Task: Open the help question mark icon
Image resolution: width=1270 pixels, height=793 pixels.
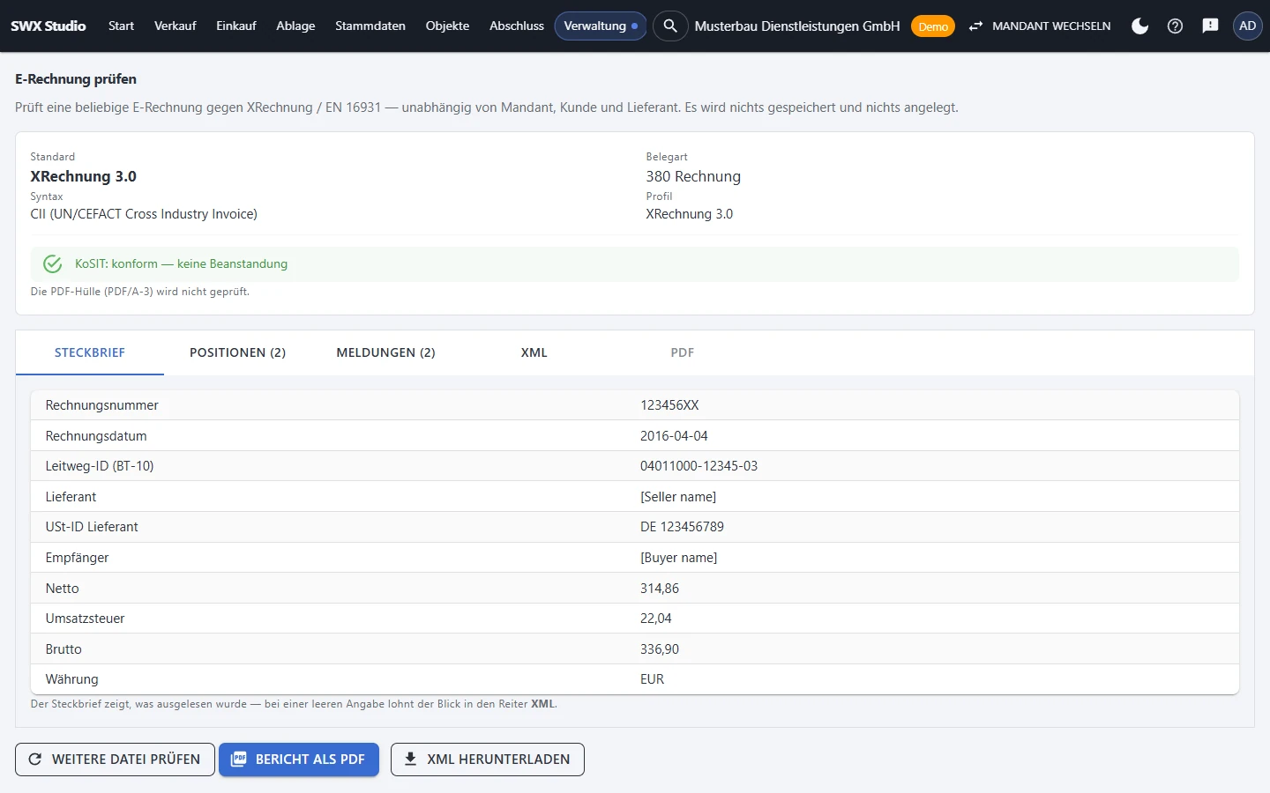Action: (1175, 26)
